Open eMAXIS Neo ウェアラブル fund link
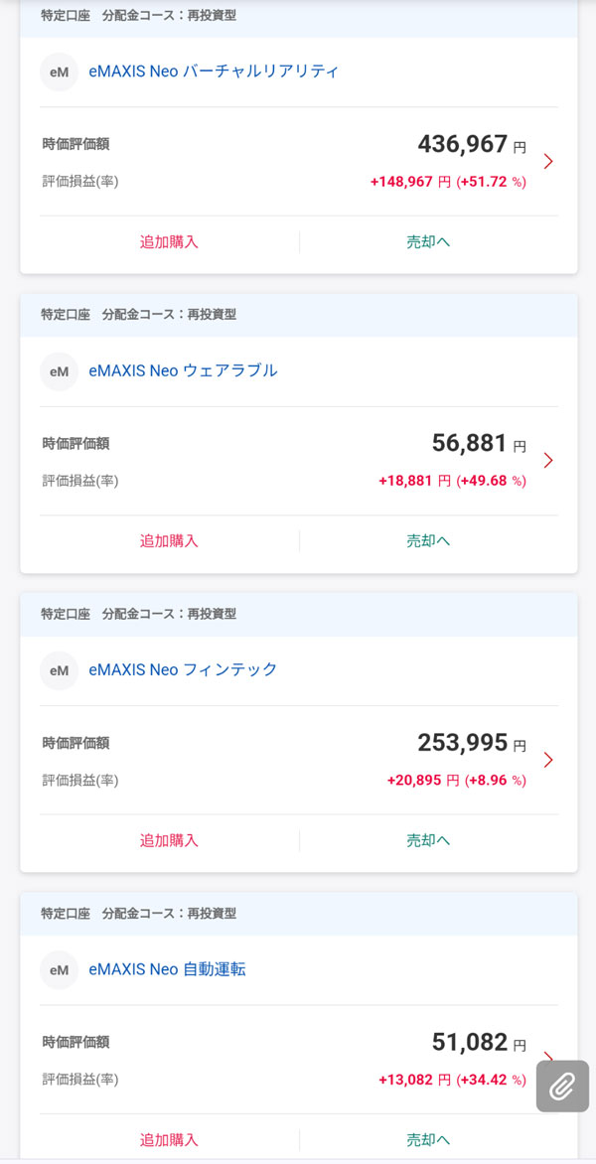Screen dimensions: 596x1164 click(x=183, y=370)
